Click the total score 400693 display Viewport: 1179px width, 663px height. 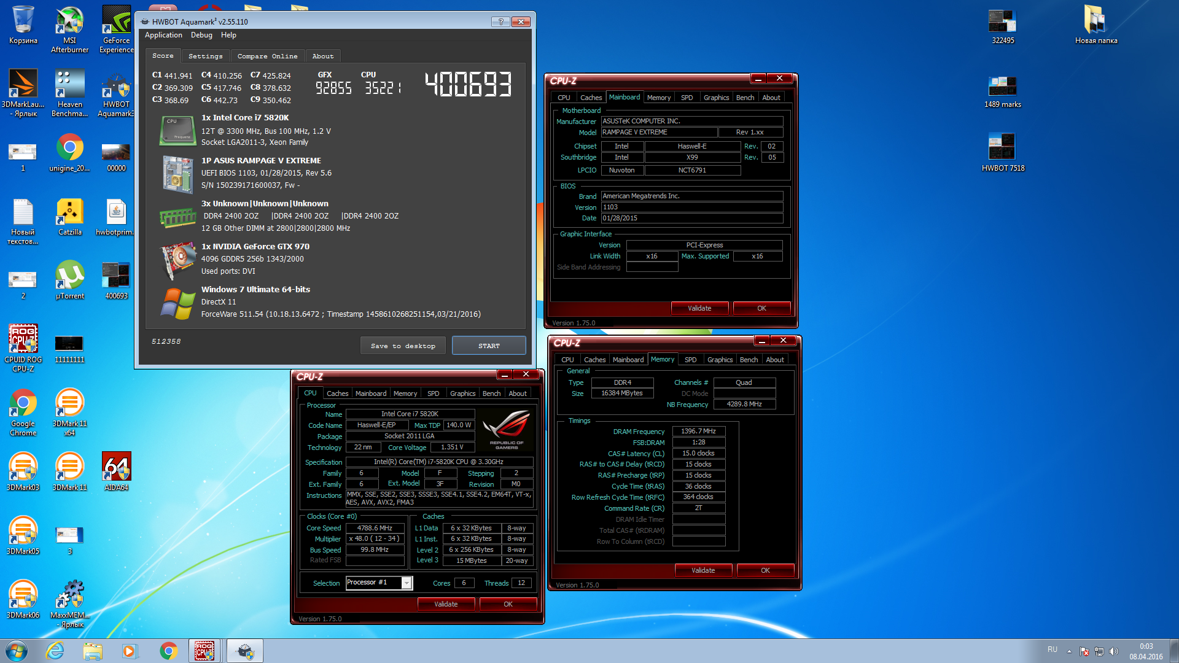click(469, 84)
